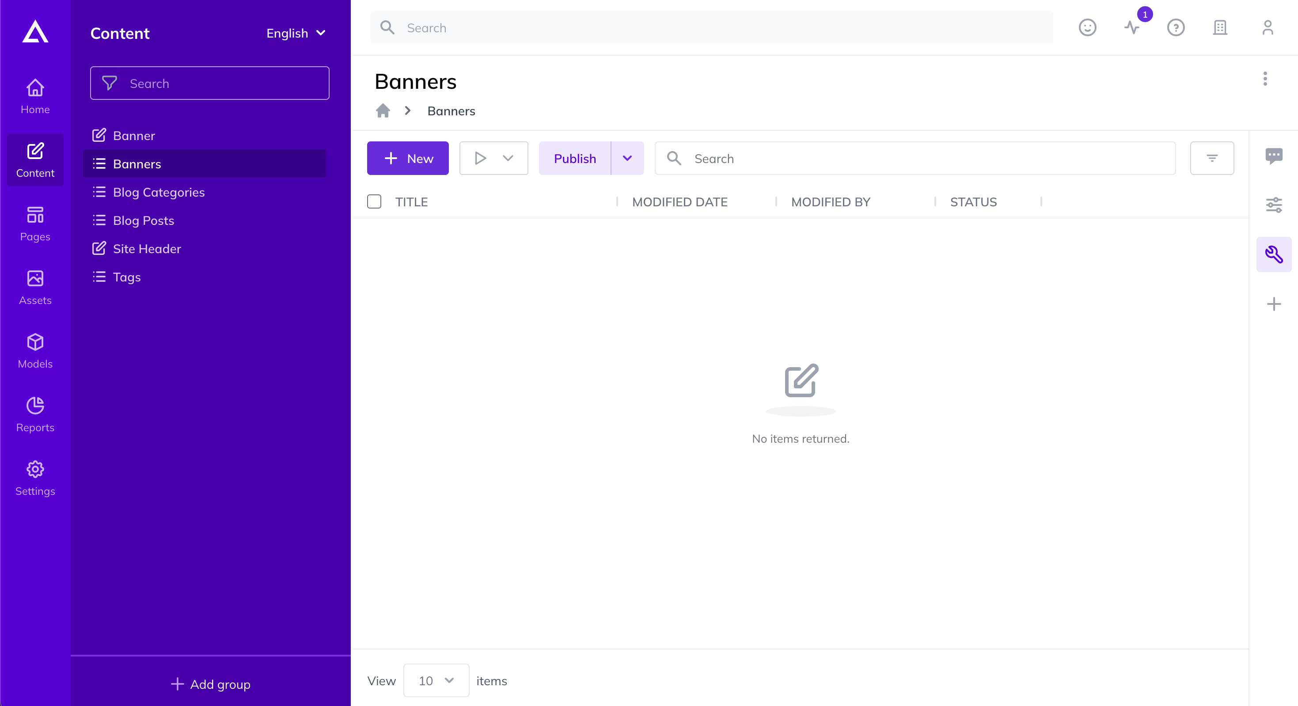Open Blog Posts list
This screenshot has height=706, width=1298.
tap(205, 220)
